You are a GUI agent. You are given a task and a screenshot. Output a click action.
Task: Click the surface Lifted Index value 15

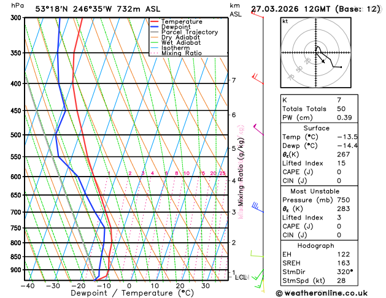coord(341,163)
